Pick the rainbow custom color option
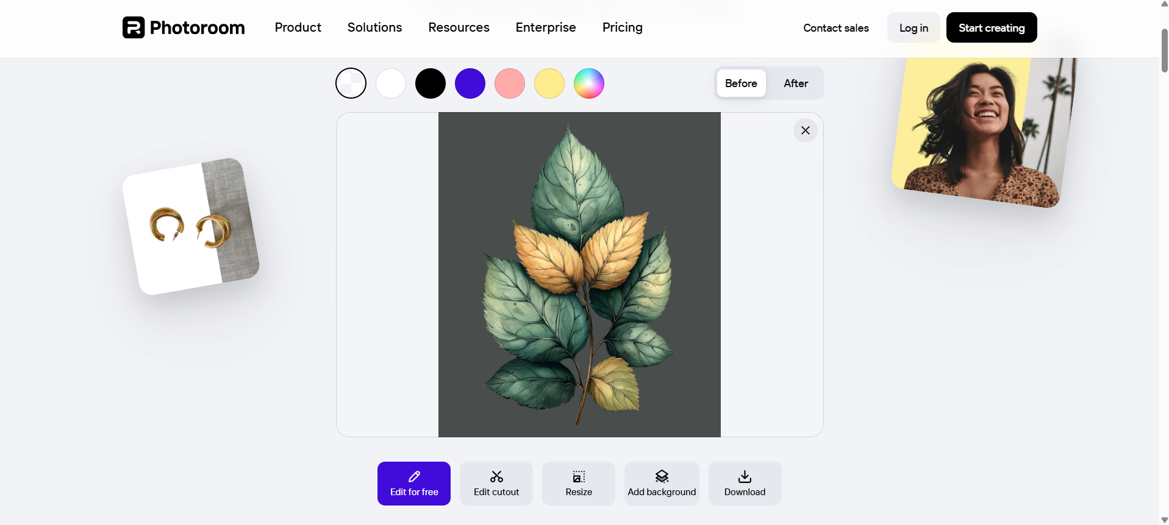The image size is (1169, 525). (588, 83)
